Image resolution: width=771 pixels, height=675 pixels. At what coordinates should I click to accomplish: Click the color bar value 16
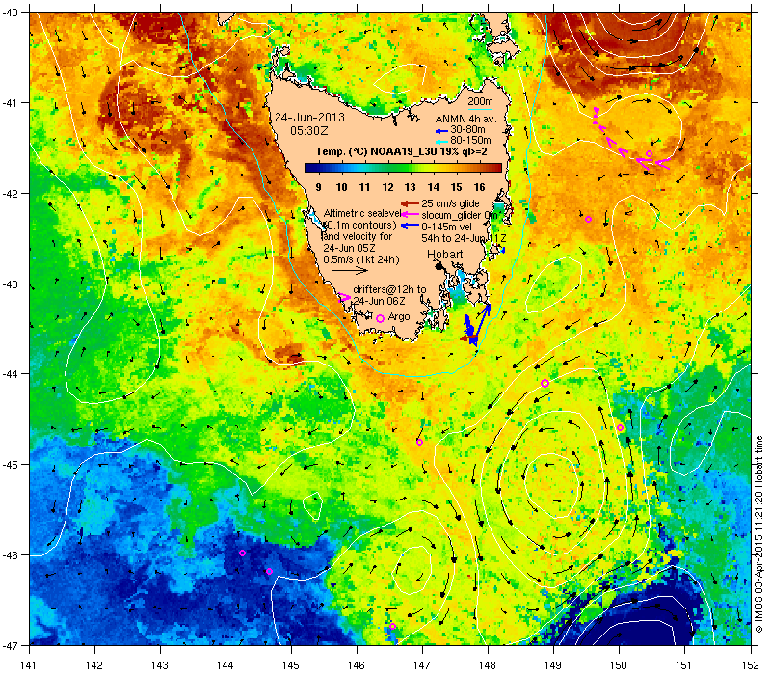(x=479, y=187)
